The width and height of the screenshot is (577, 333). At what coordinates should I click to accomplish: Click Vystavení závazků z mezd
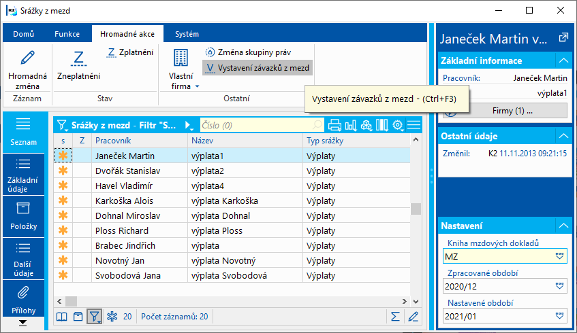pos(258,68)
